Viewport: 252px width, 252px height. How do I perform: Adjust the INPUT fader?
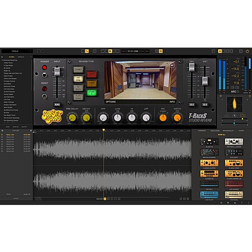[57, 72]
